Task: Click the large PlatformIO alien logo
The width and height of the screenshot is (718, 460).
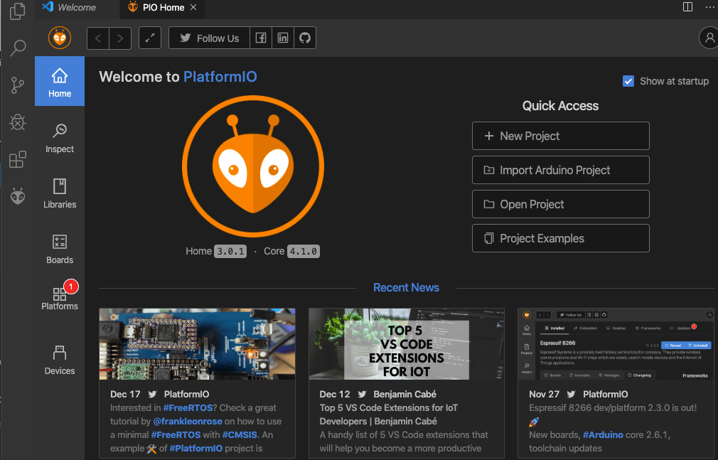Action: pos(253,166)
